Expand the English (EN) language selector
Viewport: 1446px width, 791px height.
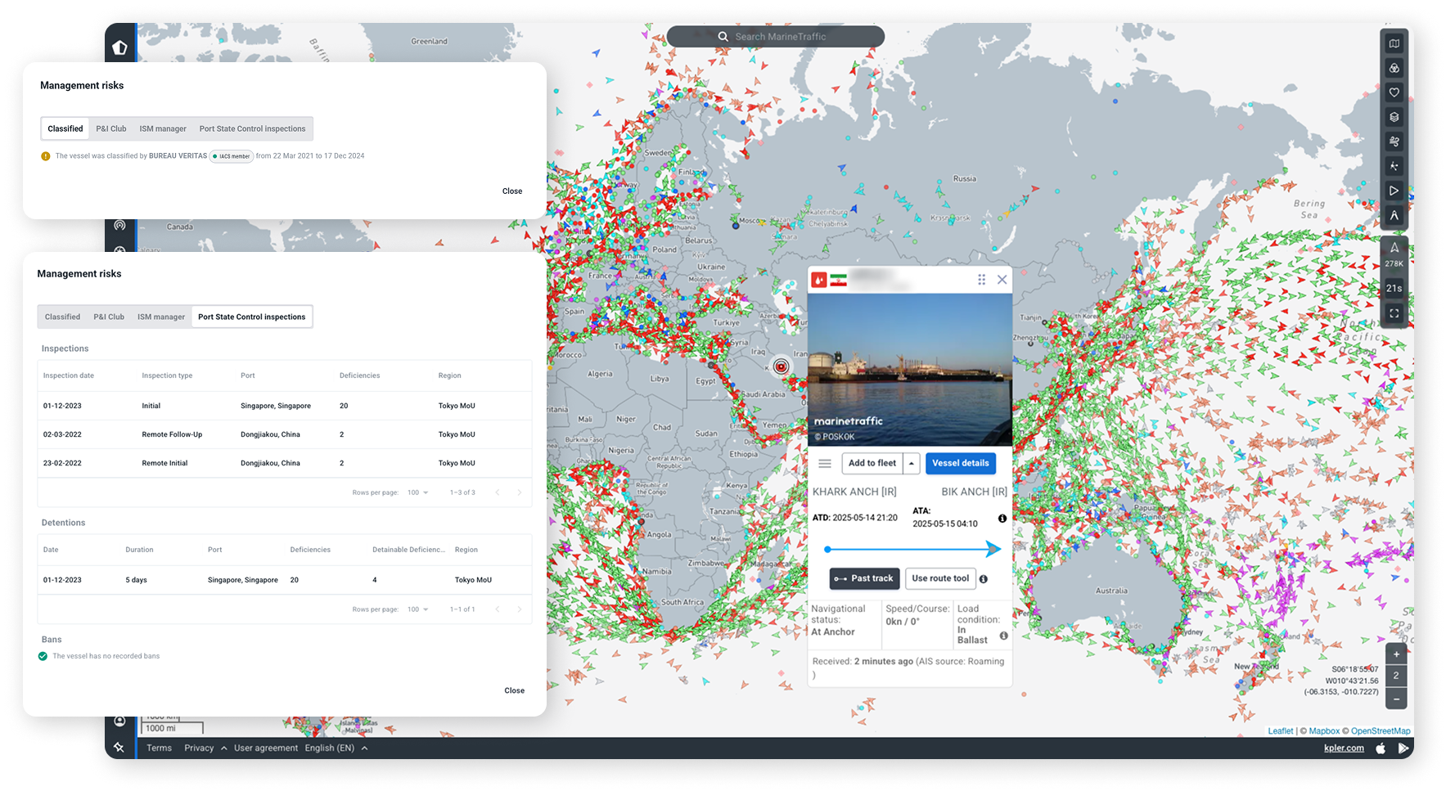click(336, 748)
